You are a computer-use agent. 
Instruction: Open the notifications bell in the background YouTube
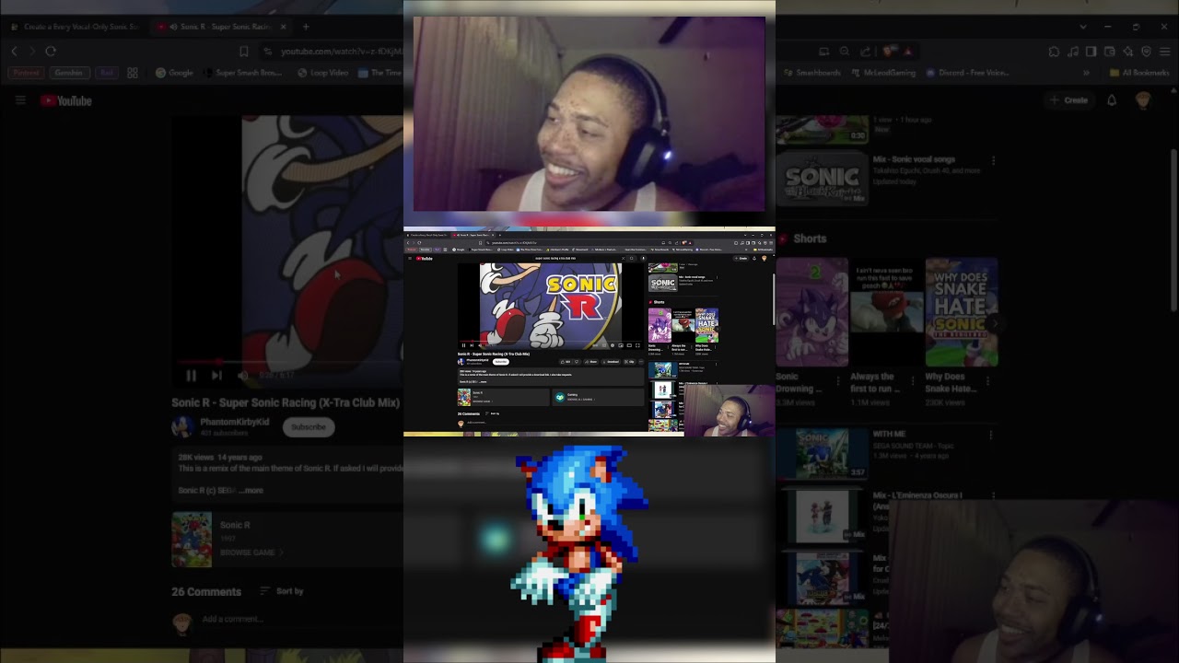click(1112, 100)
